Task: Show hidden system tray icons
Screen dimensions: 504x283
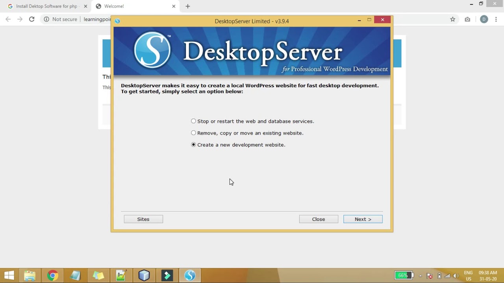Action: [x=421, y=276]
